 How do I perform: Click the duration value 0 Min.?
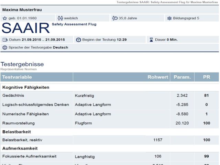coord(172,40)
